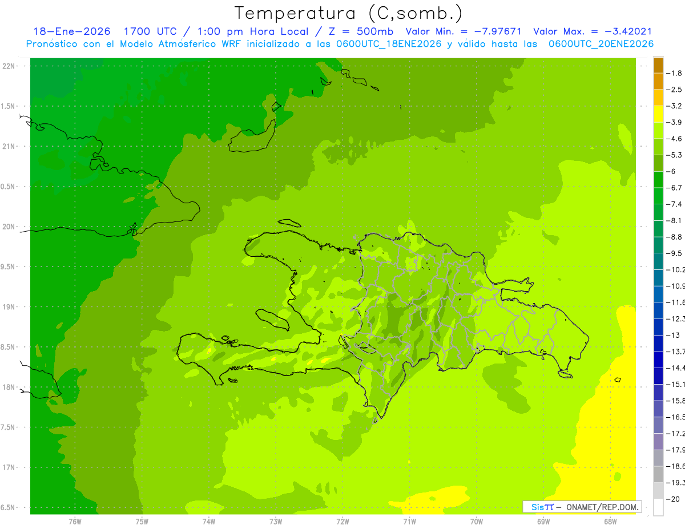This screenshot has width=685, height=529.
Task: Click the 18N latitude label
Action: (9, 387)
